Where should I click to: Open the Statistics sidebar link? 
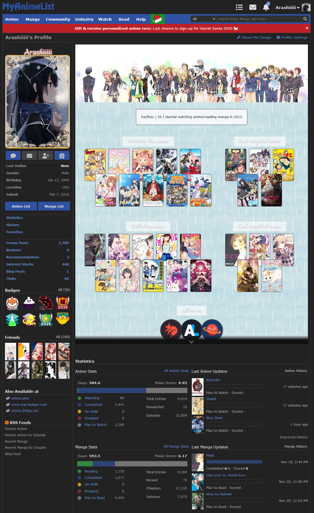pos(15,218)
